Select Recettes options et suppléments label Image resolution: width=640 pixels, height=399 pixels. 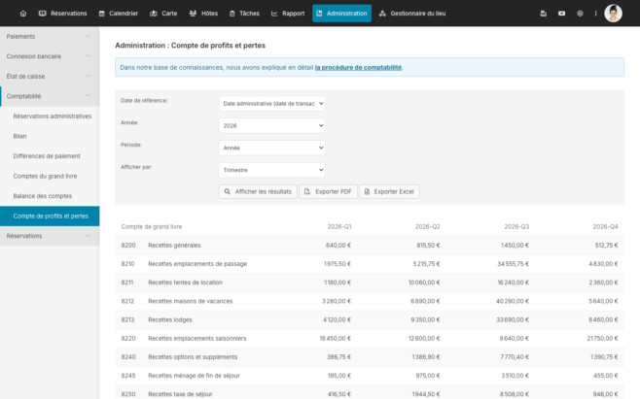(x=193, y=357)
